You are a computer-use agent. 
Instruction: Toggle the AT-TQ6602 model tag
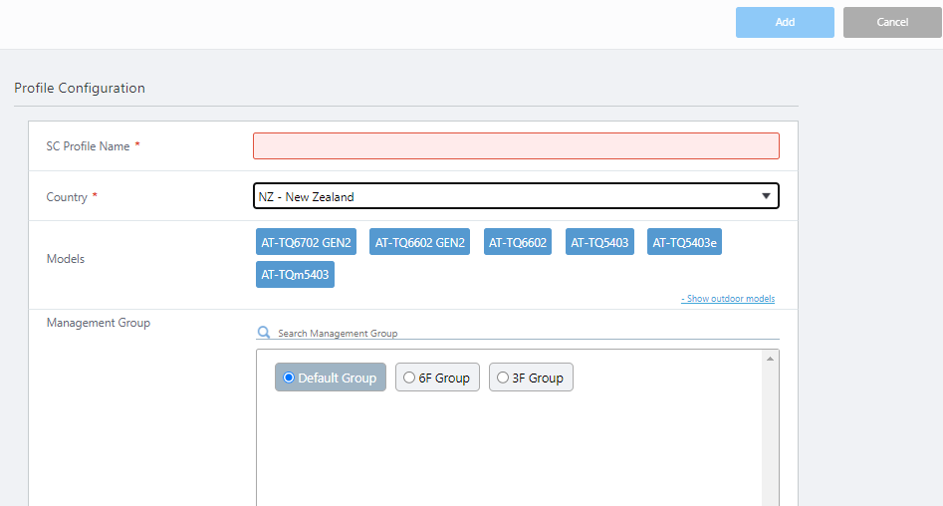pyautogui.click(x=518, y=242)
